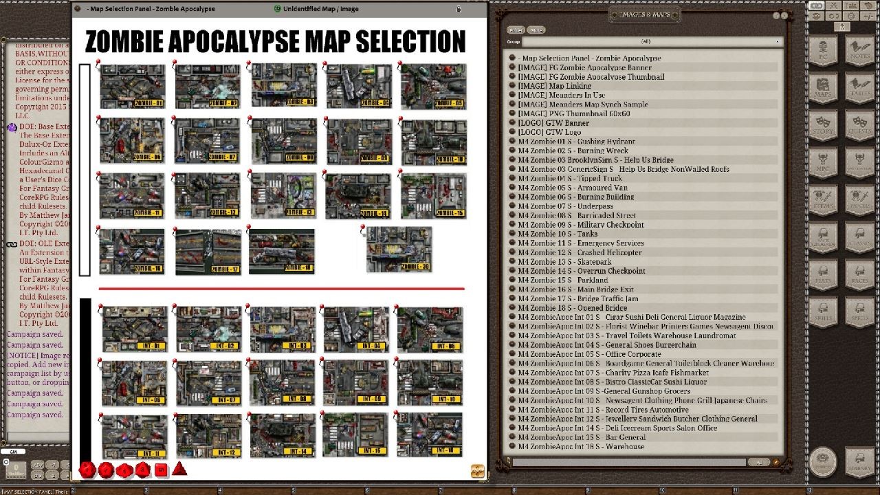
Task: Select "M4 ZombieApoc Int 15 S - Bar General"
Action: tap(582, 437)
